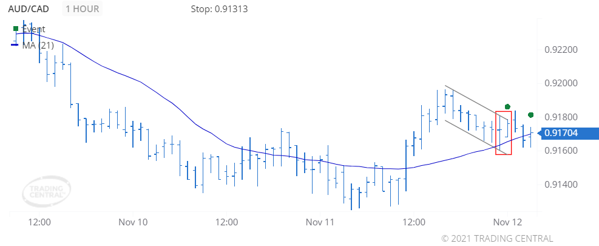Toggle the Event legend label

[33, 29]
